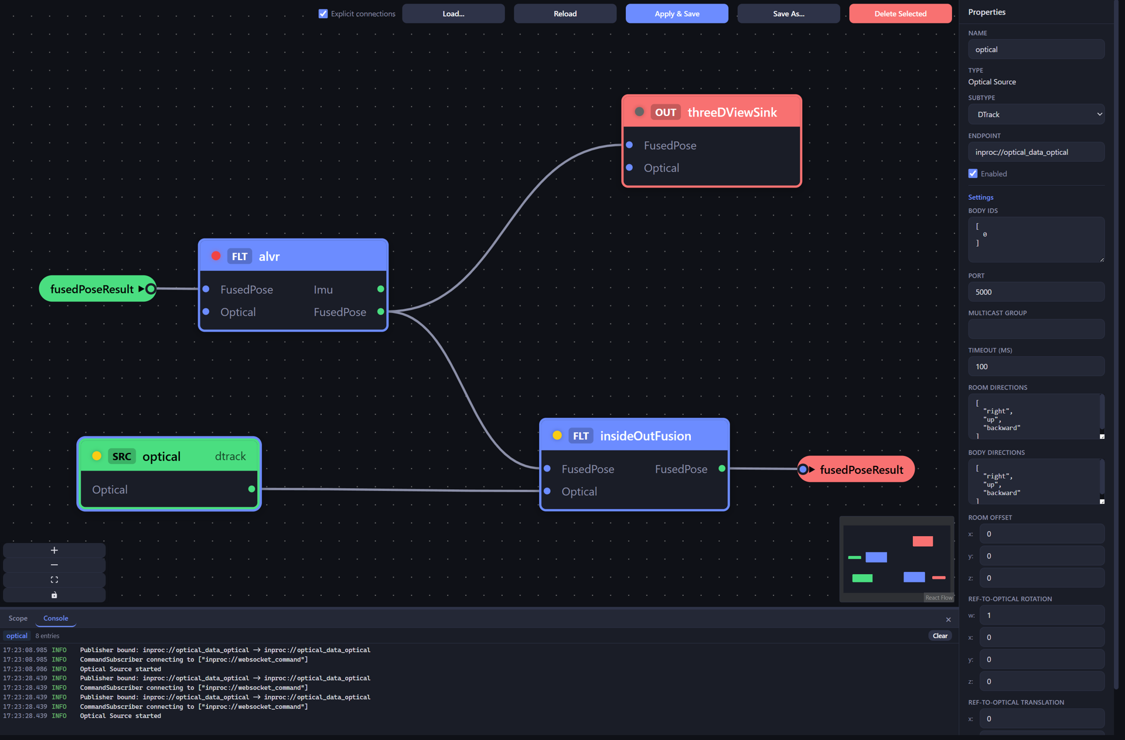The image size is (1125, 740).
Task: Click the FLT badge on alvr node
Action: [x=239, y=256]
